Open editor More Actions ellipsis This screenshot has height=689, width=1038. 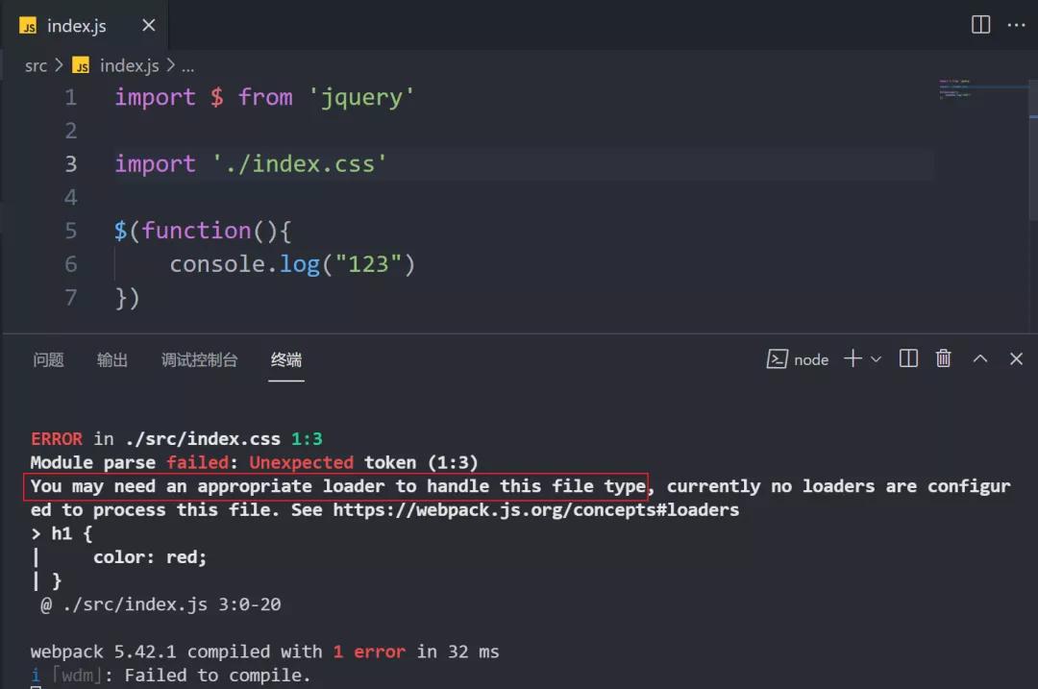pyautogui.click(x=1016, y=25)
